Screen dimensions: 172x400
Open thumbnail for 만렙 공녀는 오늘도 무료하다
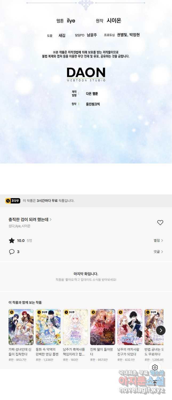(154, 327)
